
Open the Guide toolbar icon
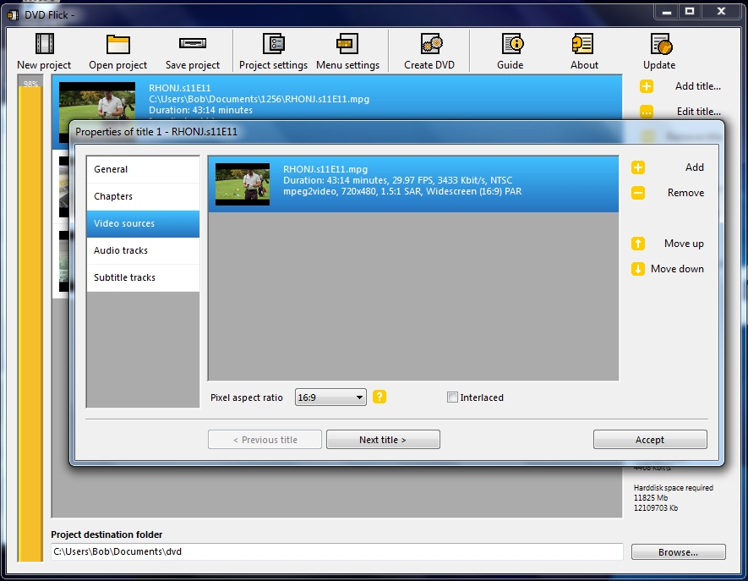click(512, 44)
